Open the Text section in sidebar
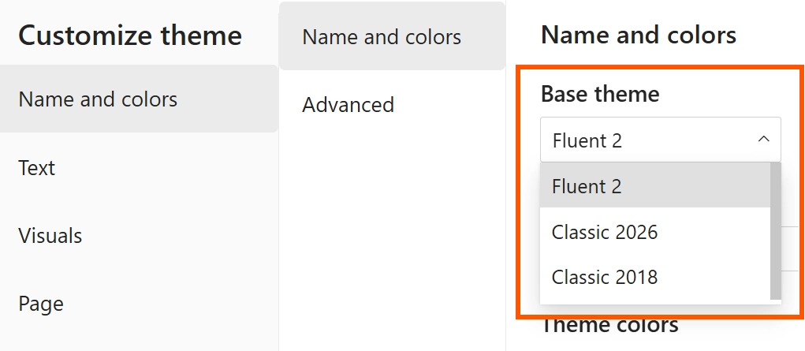 (37, 168)
